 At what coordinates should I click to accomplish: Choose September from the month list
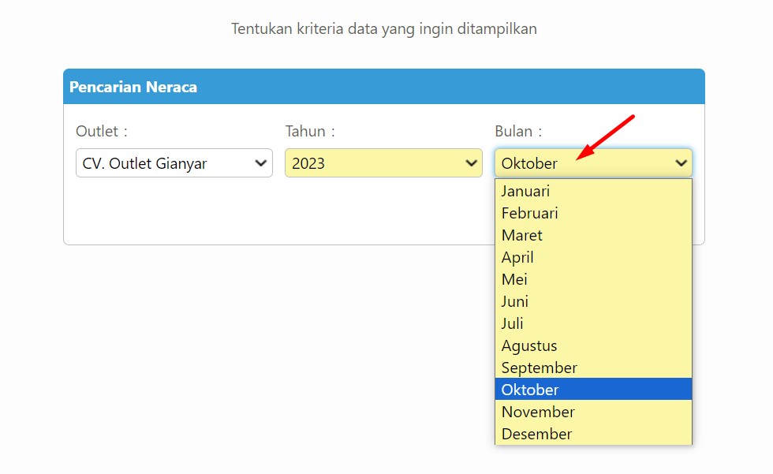[x=593, y=368]
